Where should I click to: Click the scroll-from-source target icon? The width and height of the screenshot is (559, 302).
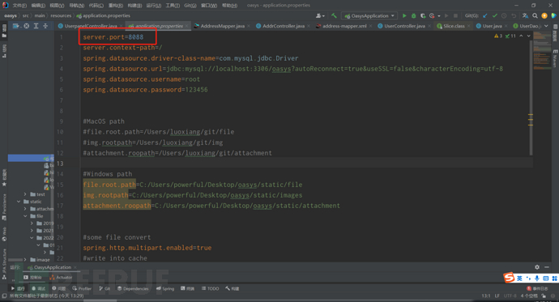27,26
